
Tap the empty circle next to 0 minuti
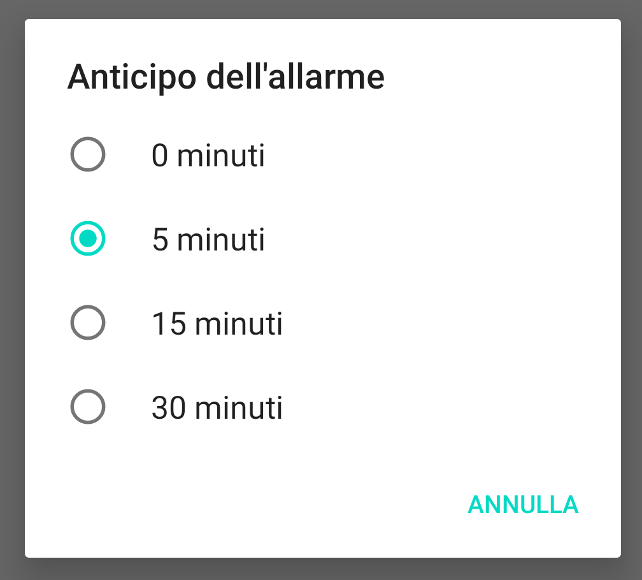88,154
